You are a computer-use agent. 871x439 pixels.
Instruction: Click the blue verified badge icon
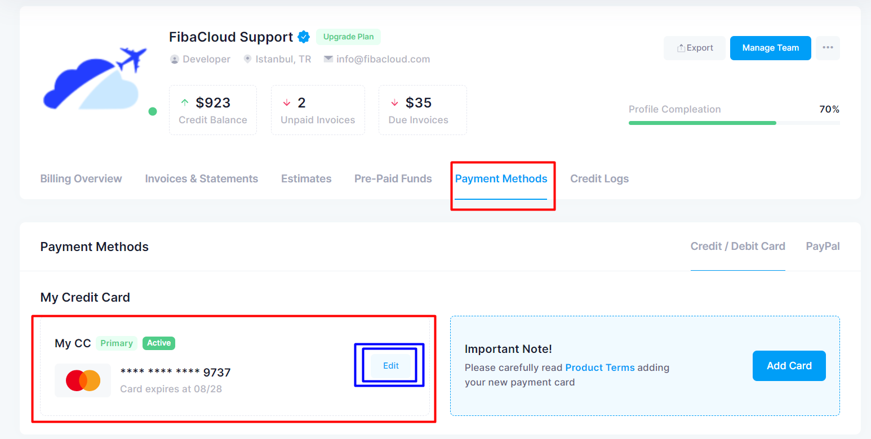coord(304,37)
